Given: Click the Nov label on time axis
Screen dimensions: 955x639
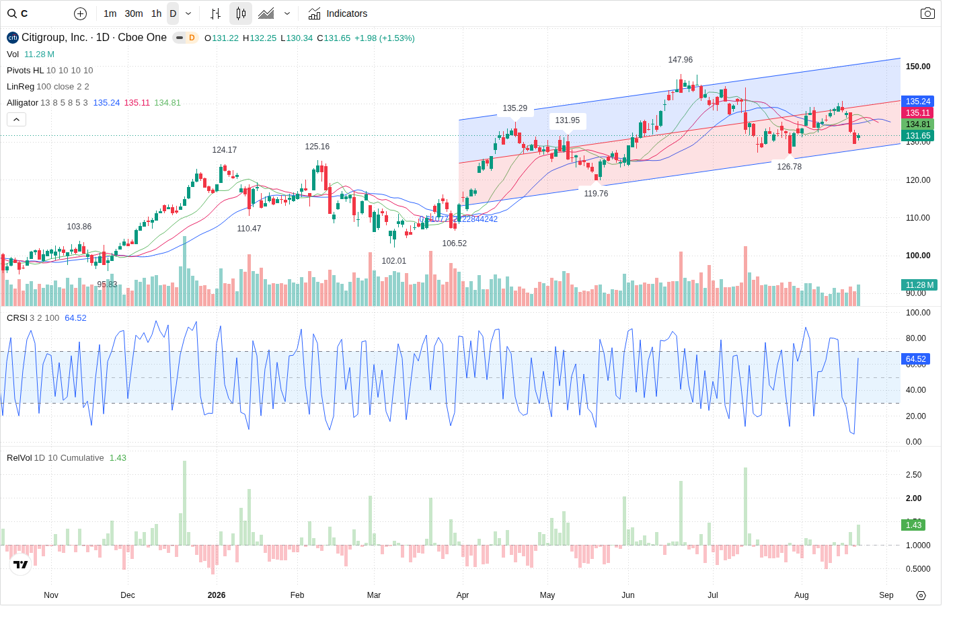Looking at the screenshot, I should point(51,595).
